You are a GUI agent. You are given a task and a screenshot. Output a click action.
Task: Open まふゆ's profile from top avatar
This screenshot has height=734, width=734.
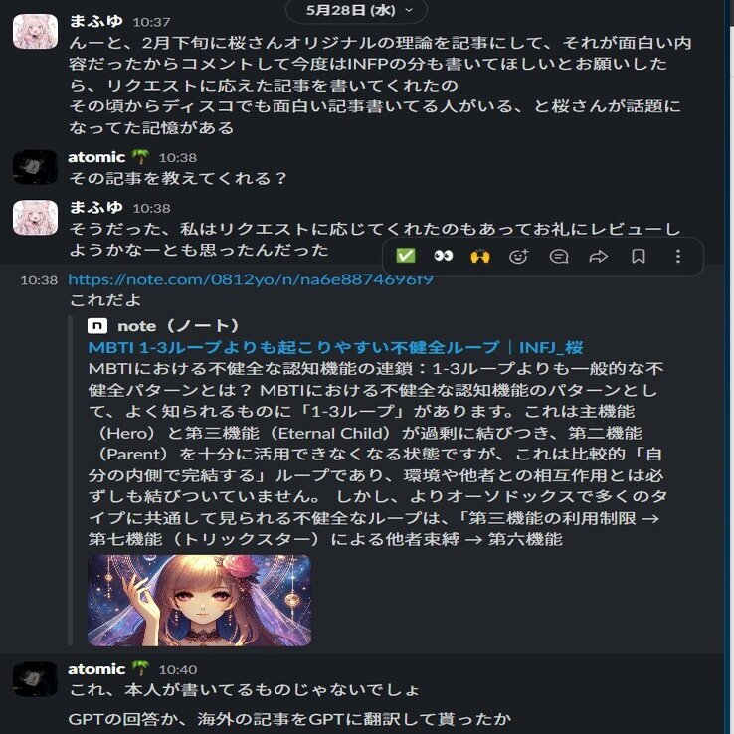click(x=35, y=32)
